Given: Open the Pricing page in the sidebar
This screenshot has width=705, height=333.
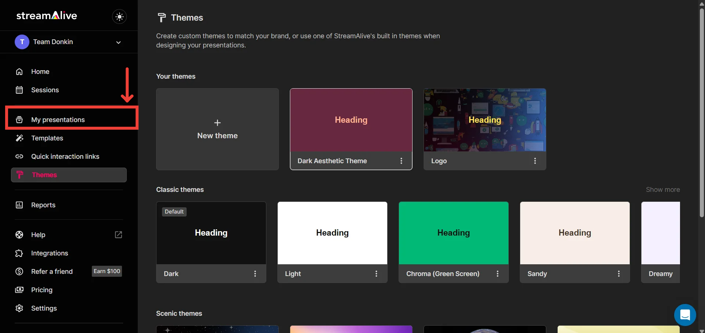Looking at the screenshot, I should coord(42,290).
